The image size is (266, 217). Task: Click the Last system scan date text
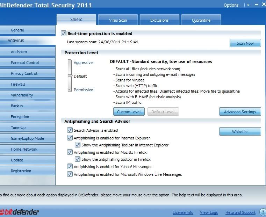point(103,42)
